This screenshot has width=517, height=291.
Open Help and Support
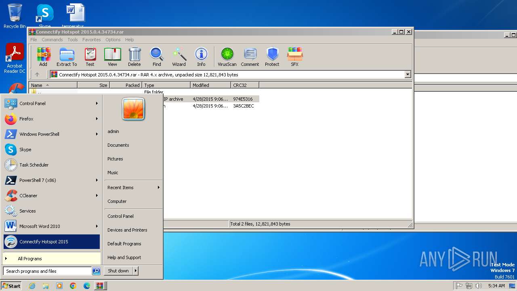(124, 257)
